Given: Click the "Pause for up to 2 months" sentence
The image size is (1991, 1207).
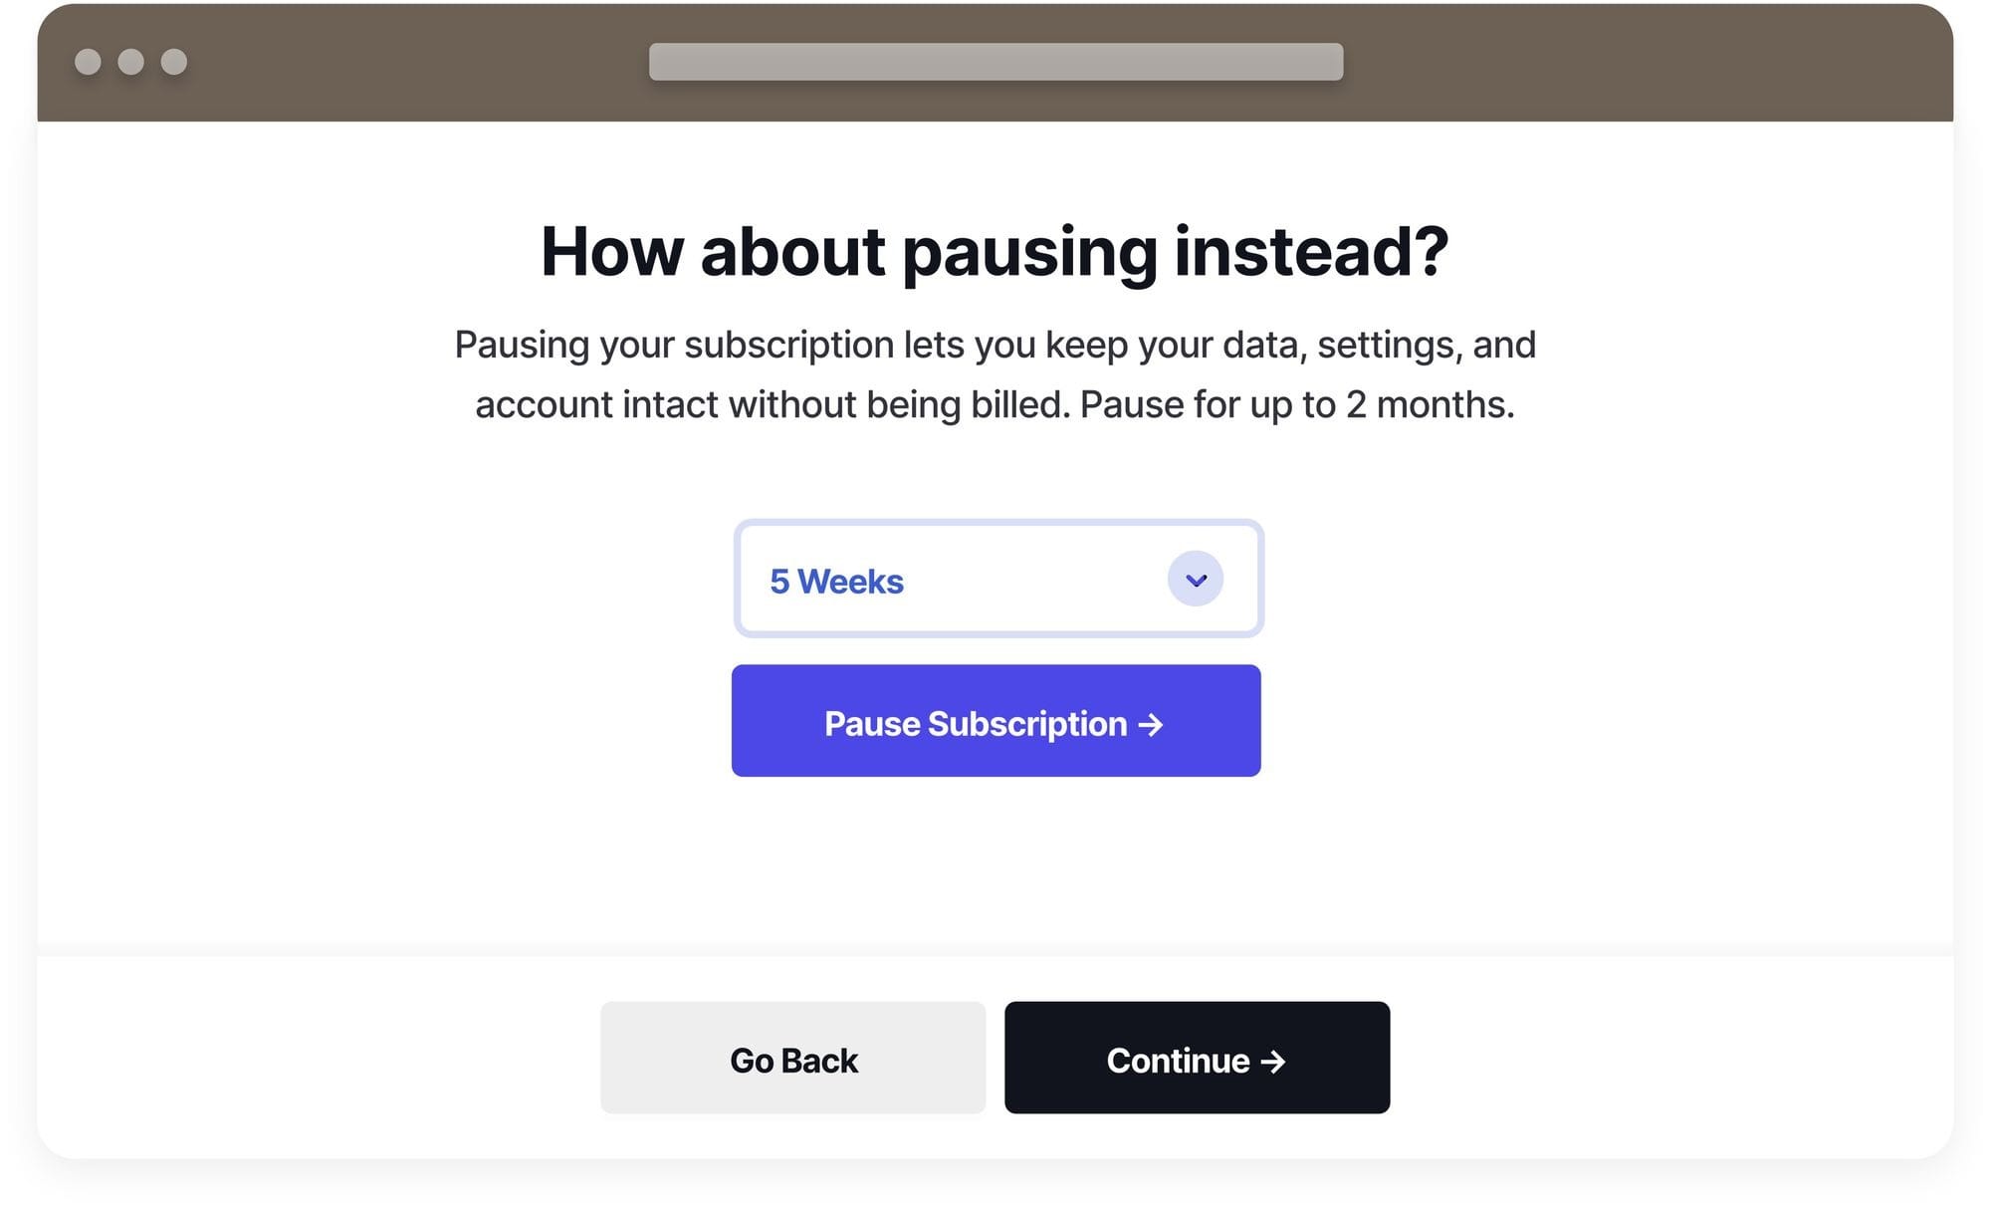Looking at the screenshot, I should click(x=1296, y=405).
